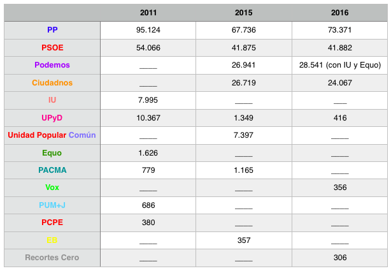Click the cell showing 10.367
Screen dimensions: 391x271
[148, 118]
